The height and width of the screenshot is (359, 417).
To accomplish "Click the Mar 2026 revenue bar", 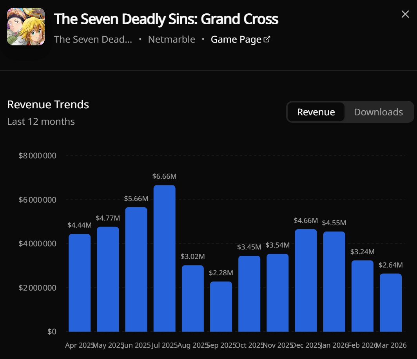I will 391,302.
